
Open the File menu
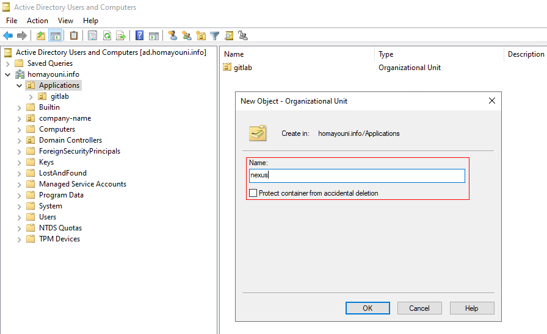pos(12,21)
